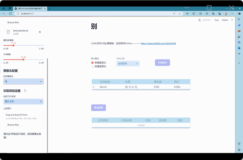The width and height of the screenshot is (243, 160).
Task: Toggle the split screen icon
Action: (201, 14)
